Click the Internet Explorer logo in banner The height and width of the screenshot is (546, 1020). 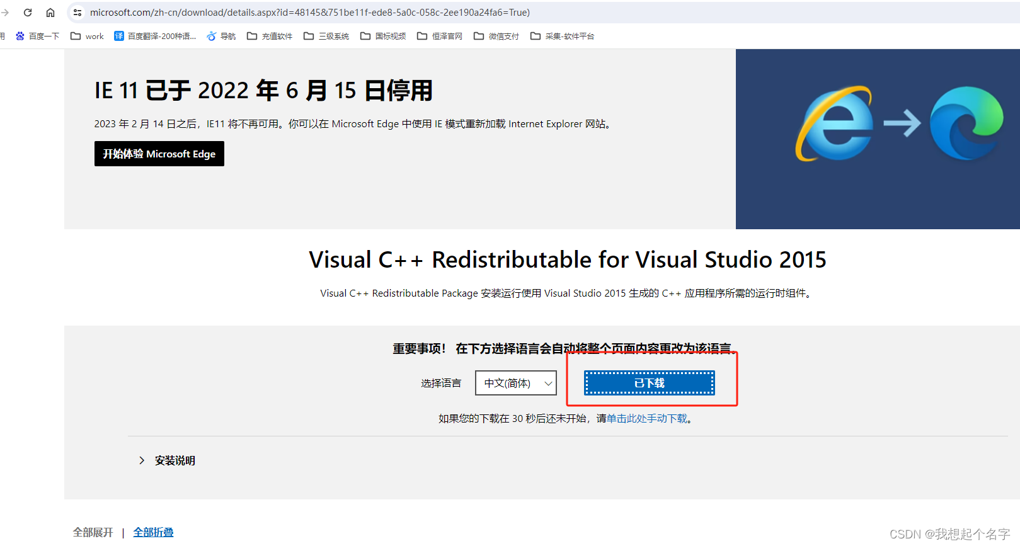coord(834,123)
